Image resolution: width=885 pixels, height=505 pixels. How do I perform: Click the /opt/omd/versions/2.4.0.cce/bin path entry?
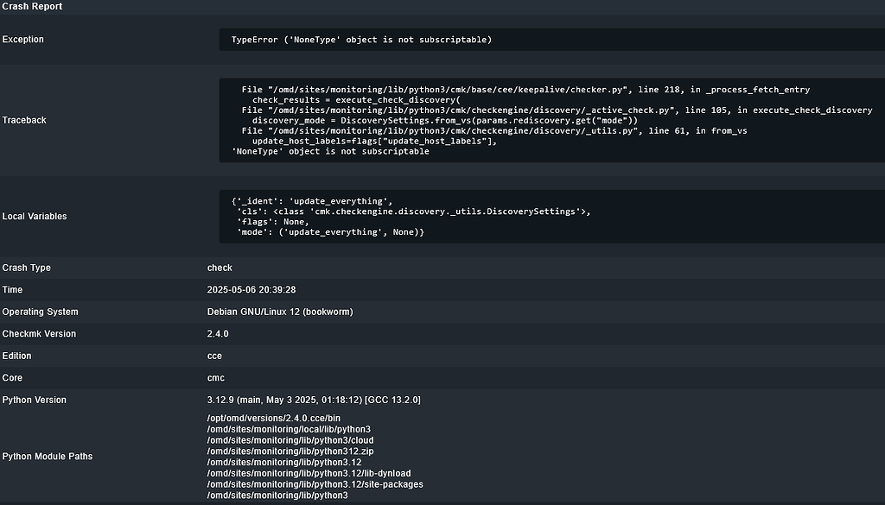[274, 418]
